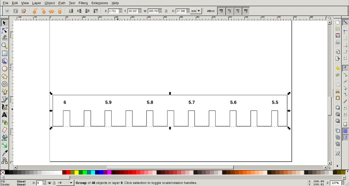Rotate selection 90° counter-clockwise

(x=35, y=11)
